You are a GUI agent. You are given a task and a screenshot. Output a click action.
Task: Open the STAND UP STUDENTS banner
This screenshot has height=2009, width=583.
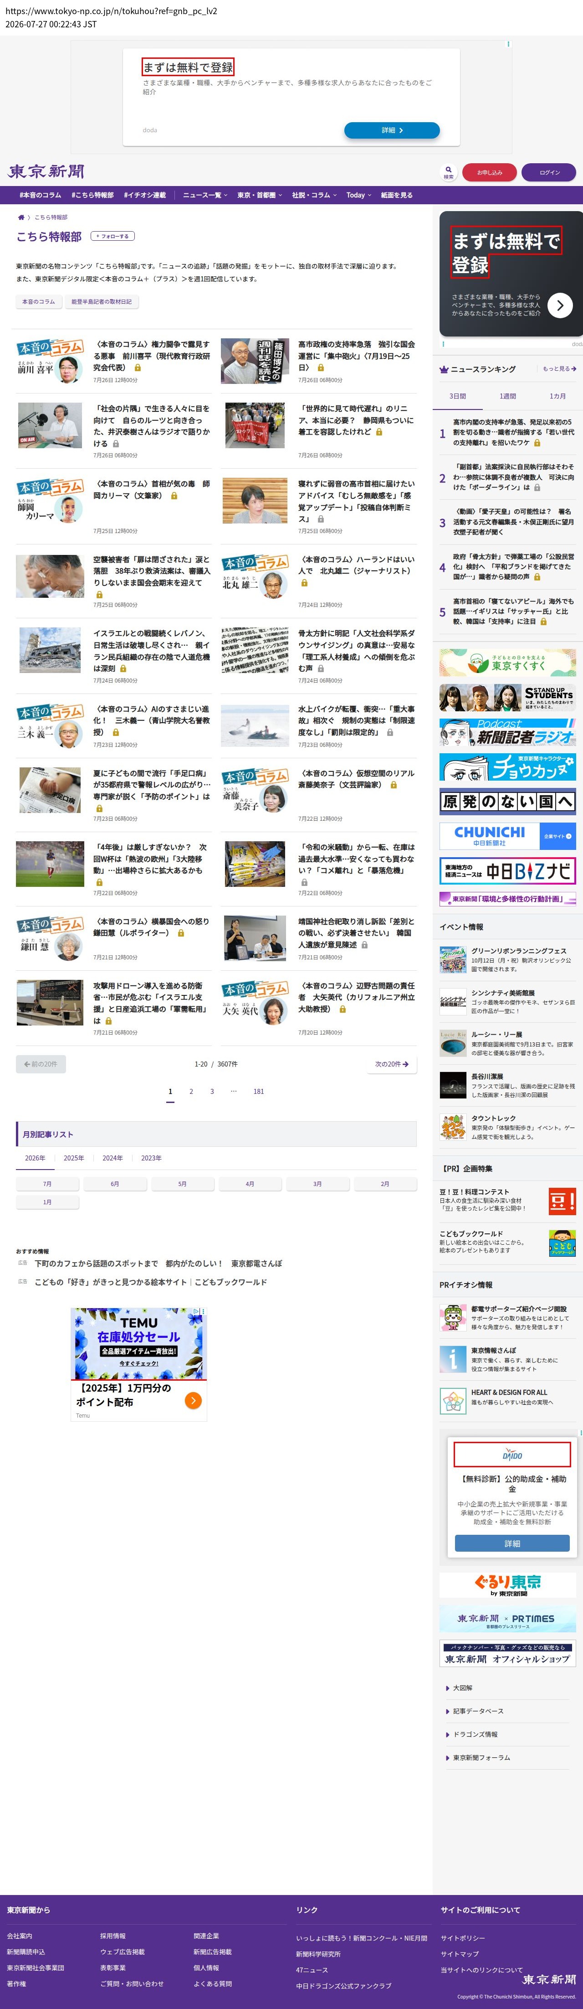tap(507, 697)
